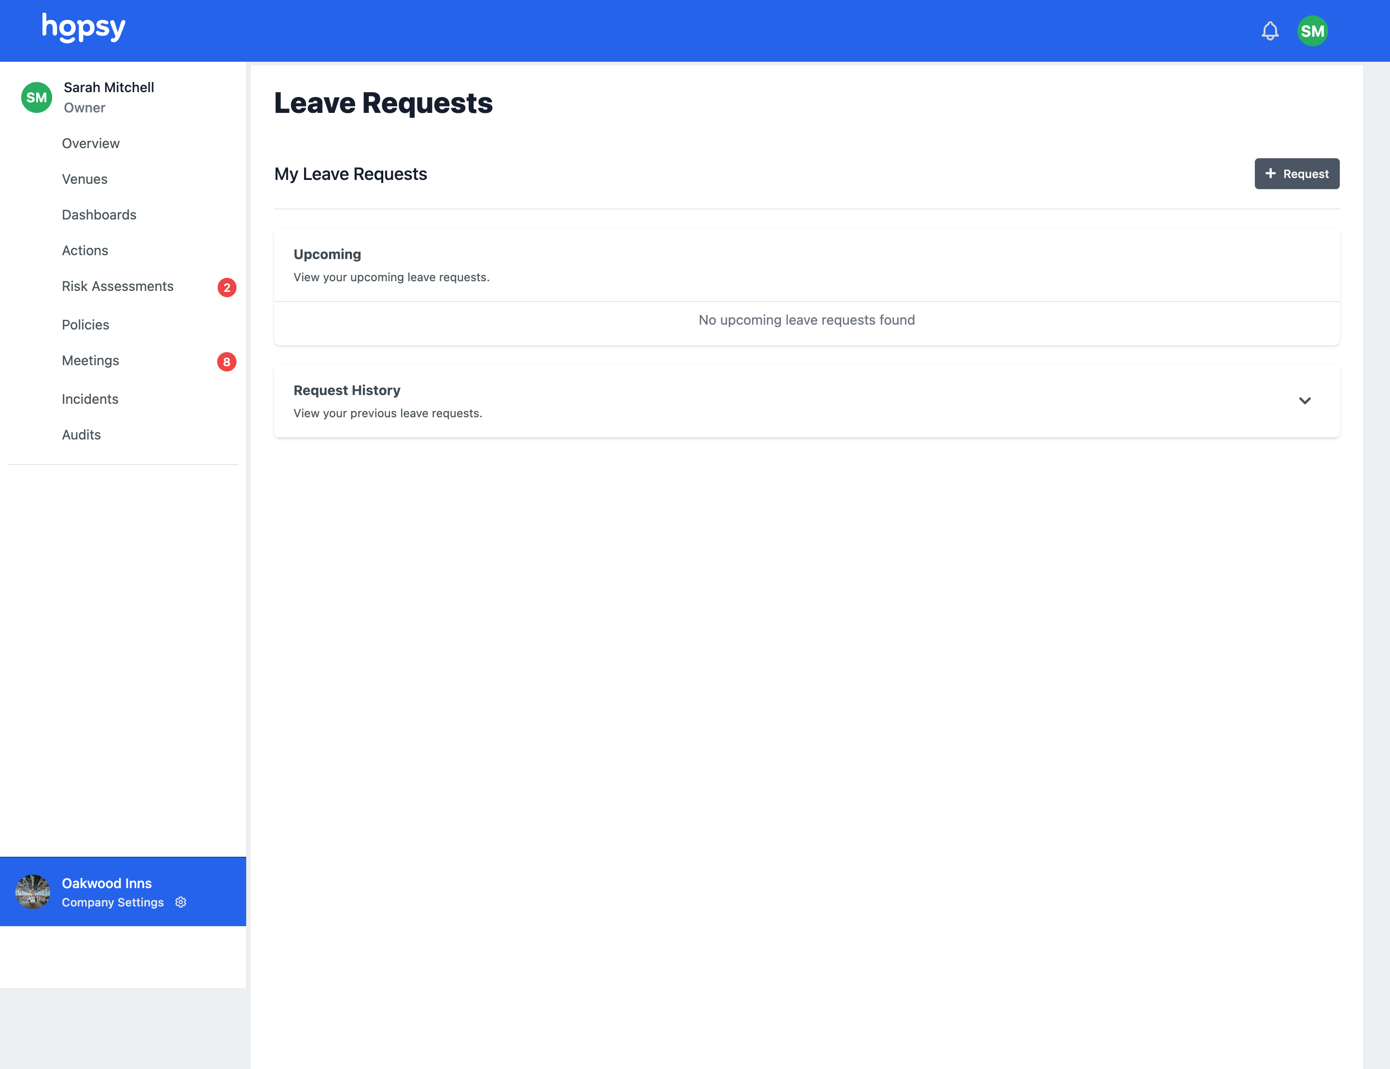Click the Oakwood Inns company name
The width and height of the screenshot is (1390, 1069).
point(107,883)
